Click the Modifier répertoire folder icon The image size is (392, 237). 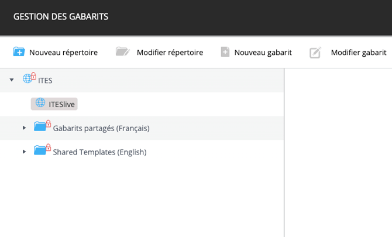[122, 52]
